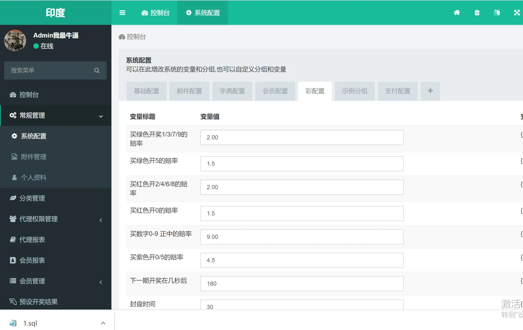The image size is (523, 330).
Task: Click the 印度 site title
Action: point(55,13)
